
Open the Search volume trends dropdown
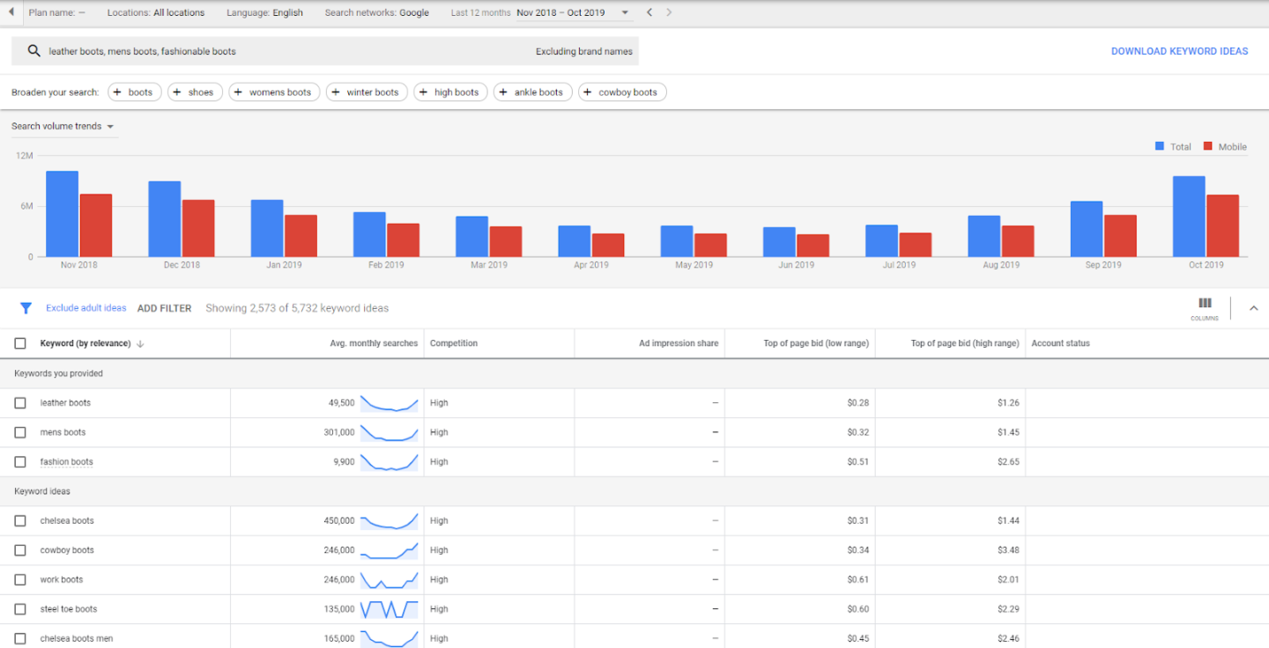(x=63, y=127)
